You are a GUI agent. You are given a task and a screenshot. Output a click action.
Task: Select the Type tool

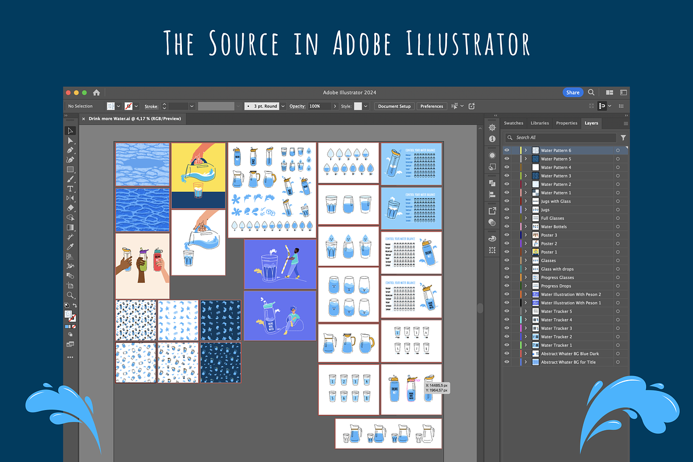[x=70, y=189]
